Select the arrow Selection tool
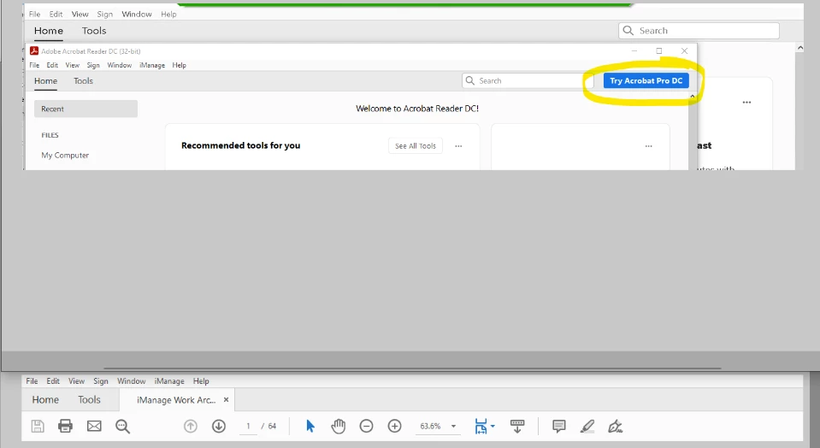The image size is (820, 448). pyautogui.click(x=310, y=426)
